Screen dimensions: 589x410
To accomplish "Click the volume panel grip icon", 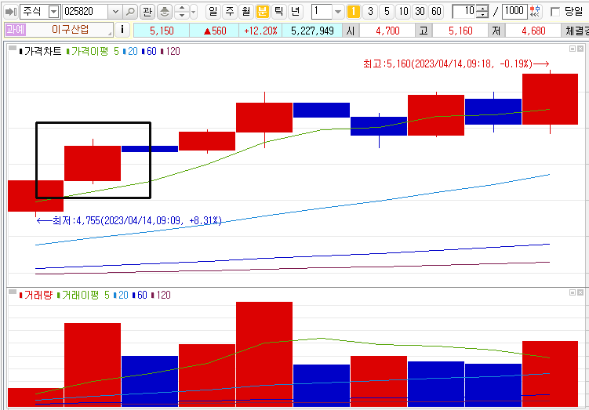I will (x=13, y=292).
